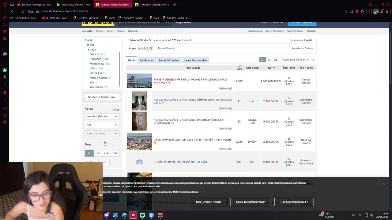The width and height of the screenshot is (392, 220).
Task: Click the pin icon in the browser toolbar
Action: tap(346, 11)
